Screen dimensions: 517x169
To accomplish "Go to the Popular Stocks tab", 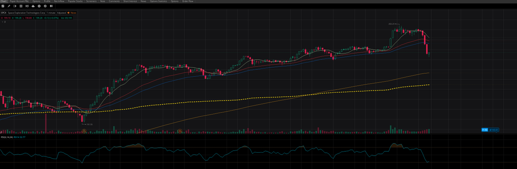I will (x=75, y=1).
